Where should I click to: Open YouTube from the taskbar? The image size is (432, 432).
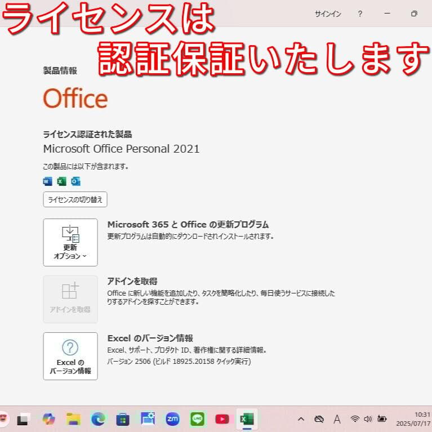(x=222, y=419)
